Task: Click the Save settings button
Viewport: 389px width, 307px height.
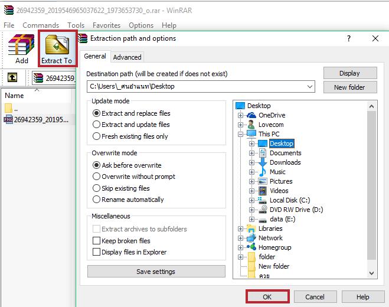Action: tap(156, 271)
